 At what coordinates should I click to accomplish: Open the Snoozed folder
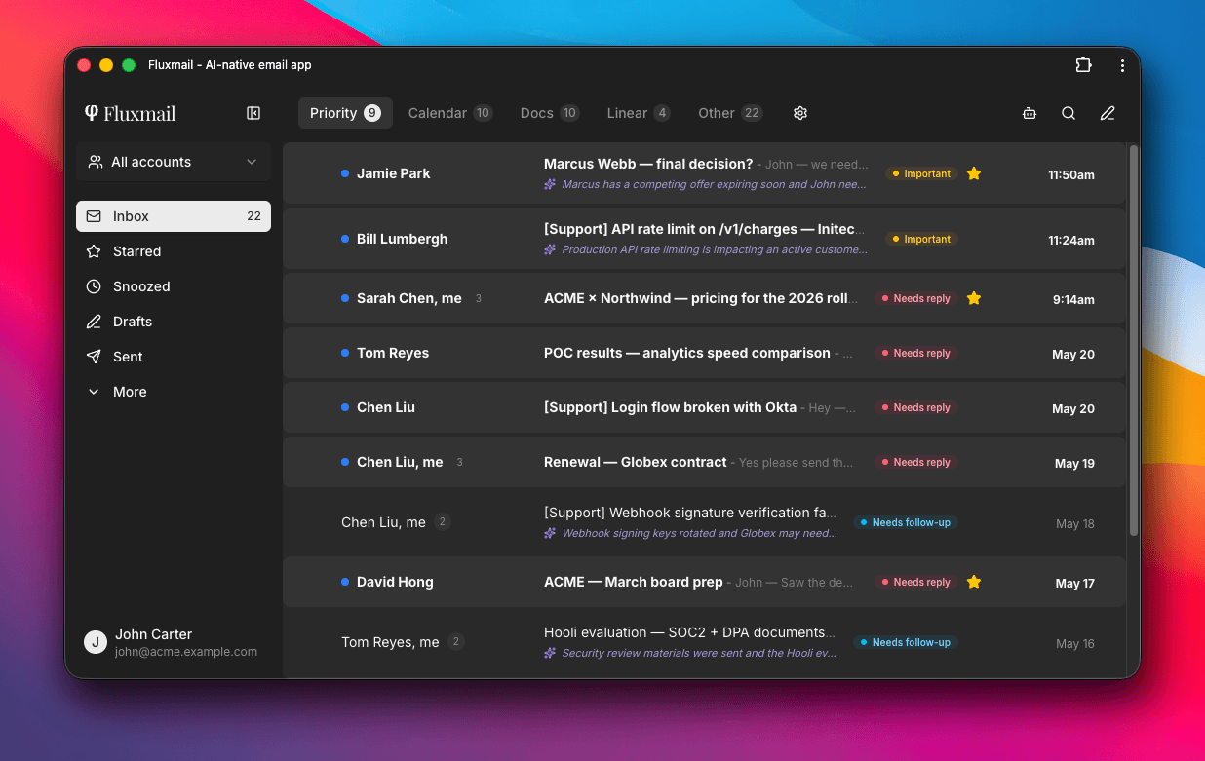(x=174, y=286)
